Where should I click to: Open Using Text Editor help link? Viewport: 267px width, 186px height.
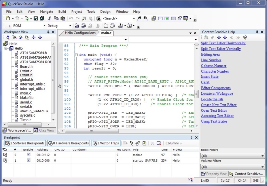point(214,121)
